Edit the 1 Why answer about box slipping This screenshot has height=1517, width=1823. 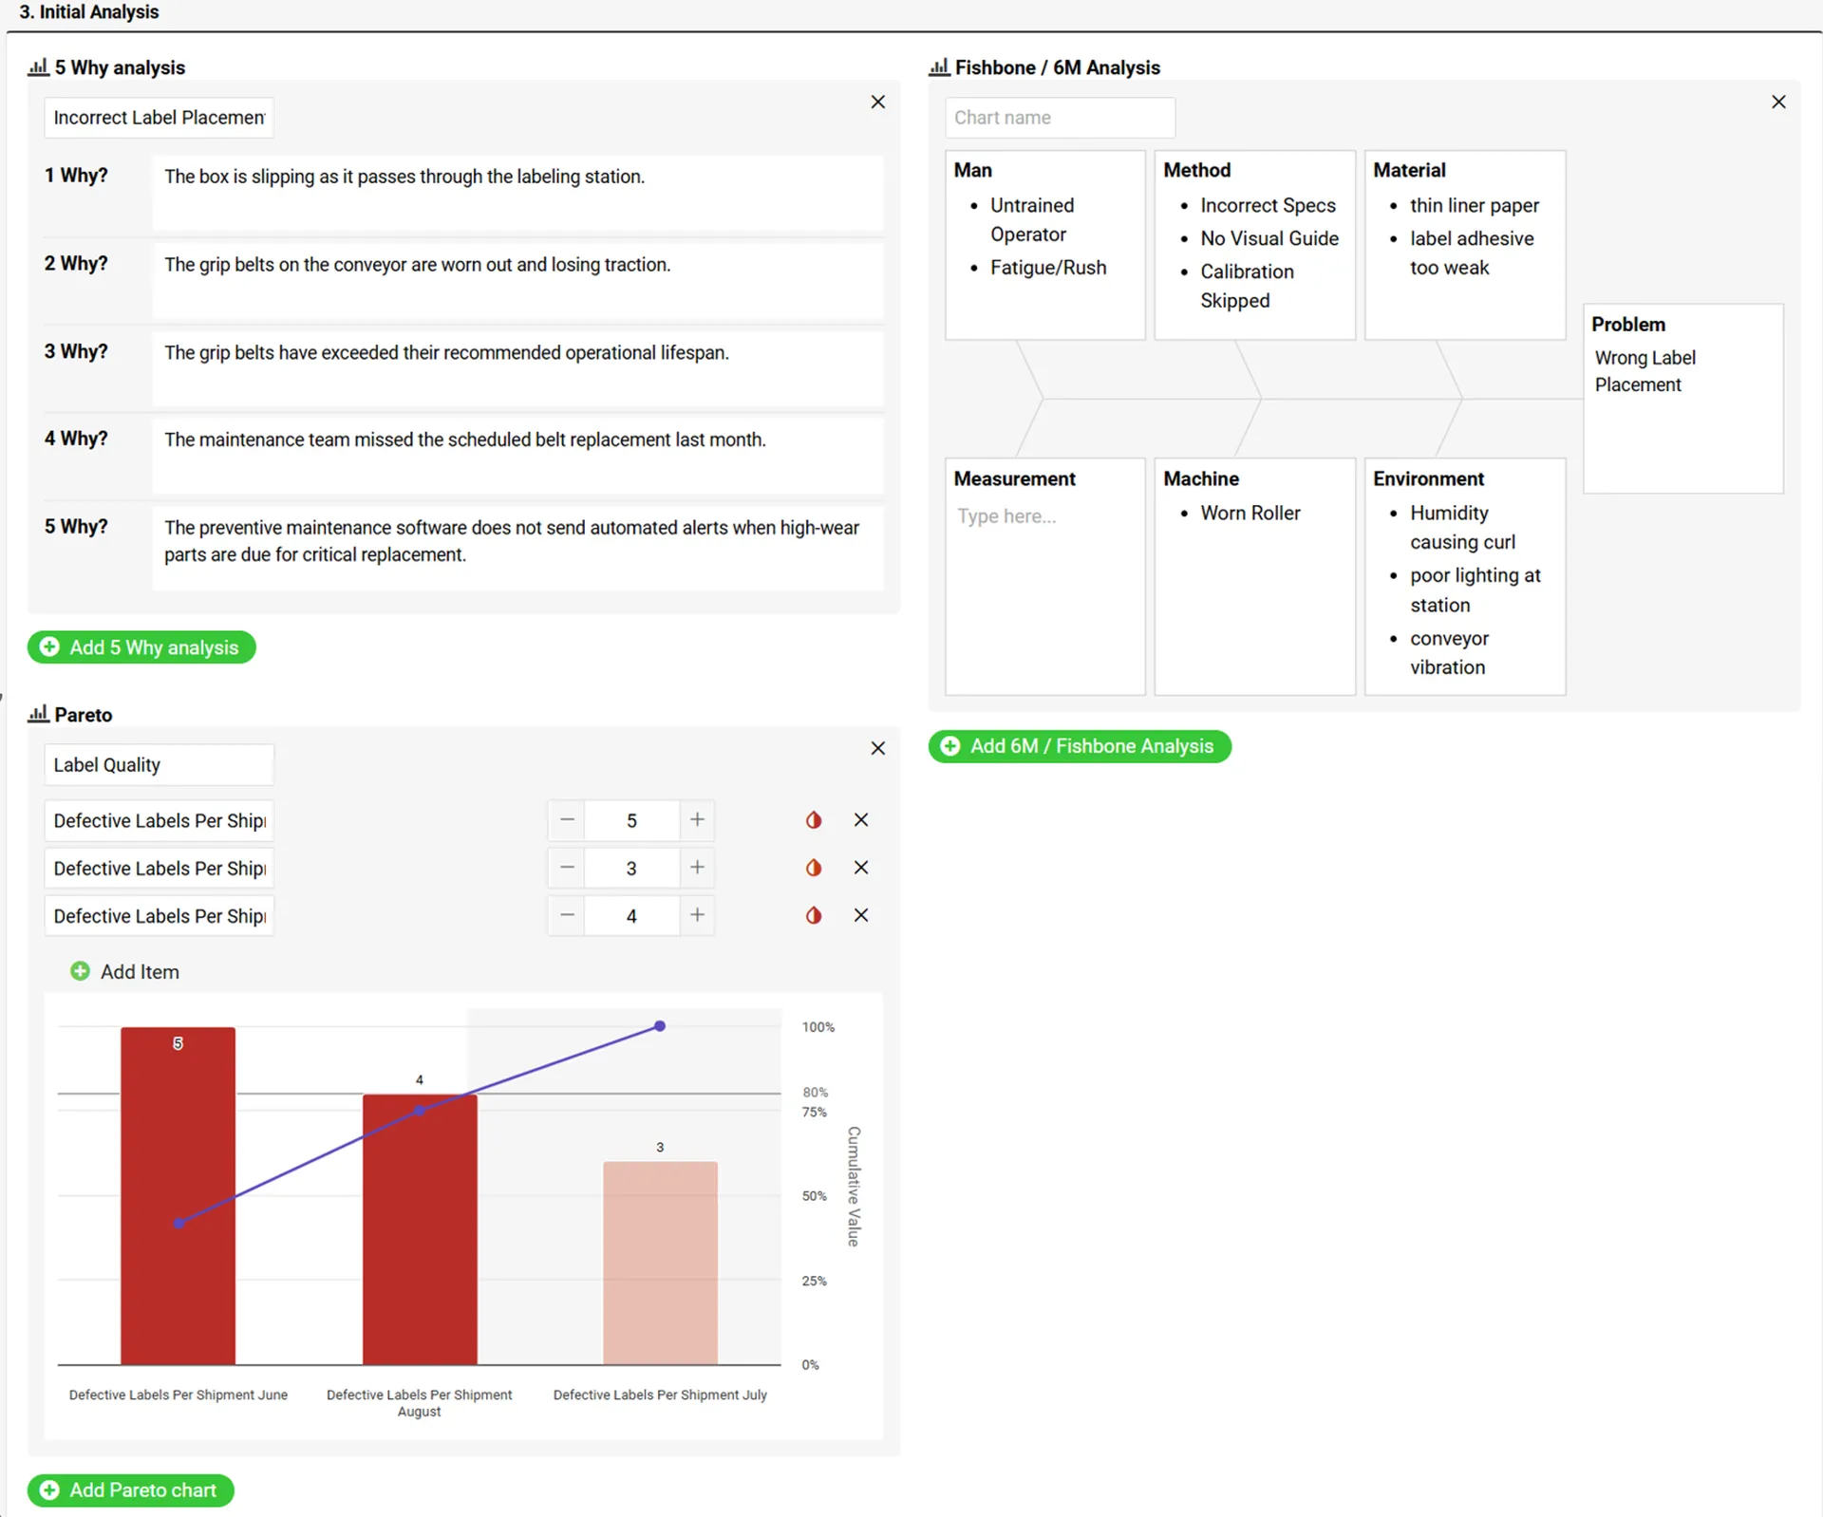[x=517, y=193]
